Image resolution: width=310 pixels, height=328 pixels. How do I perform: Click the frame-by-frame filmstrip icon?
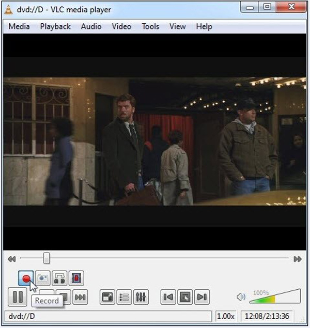click(x=76, y=278)
